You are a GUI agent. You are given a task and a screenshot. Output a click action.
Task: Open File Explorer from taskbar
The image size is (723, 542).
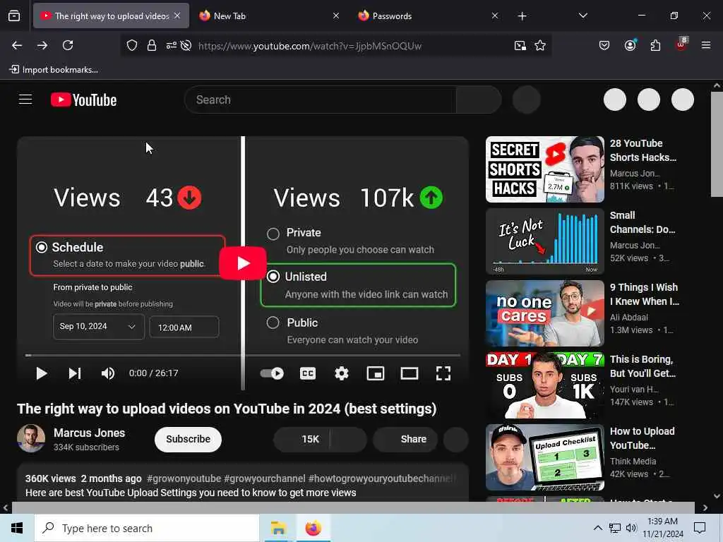tap(278, 528)
